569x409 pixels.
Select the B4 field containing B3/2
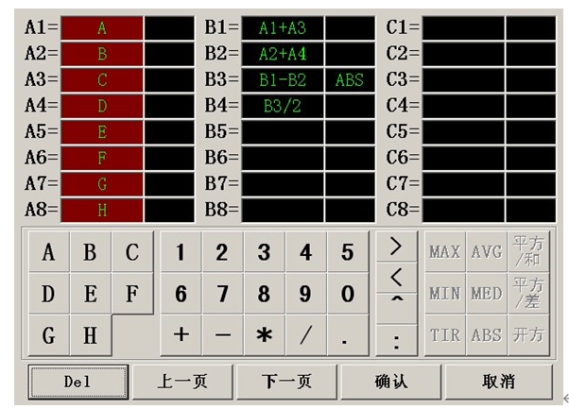coord(283,106)
